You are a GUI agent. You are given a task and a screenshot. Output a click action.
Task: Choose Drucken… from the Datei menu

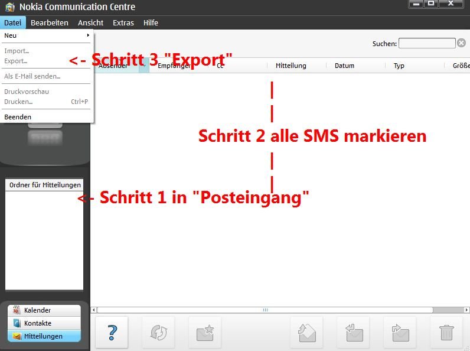47,102
